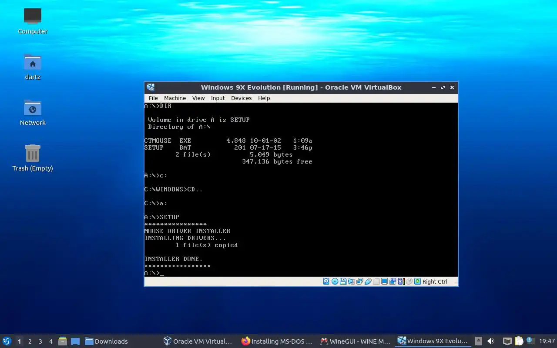Screen dimensions: 557x348
Task: Open the Help menu
Action: tap(264, 98)
